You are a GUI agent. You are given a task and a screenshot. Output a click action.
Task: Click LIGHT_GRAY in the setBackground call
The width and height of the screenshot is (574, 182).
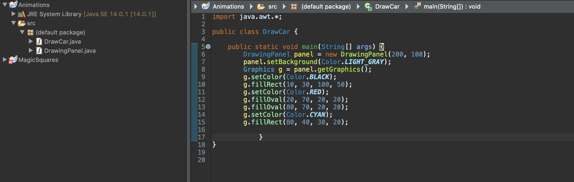click(x=364, y=62)
